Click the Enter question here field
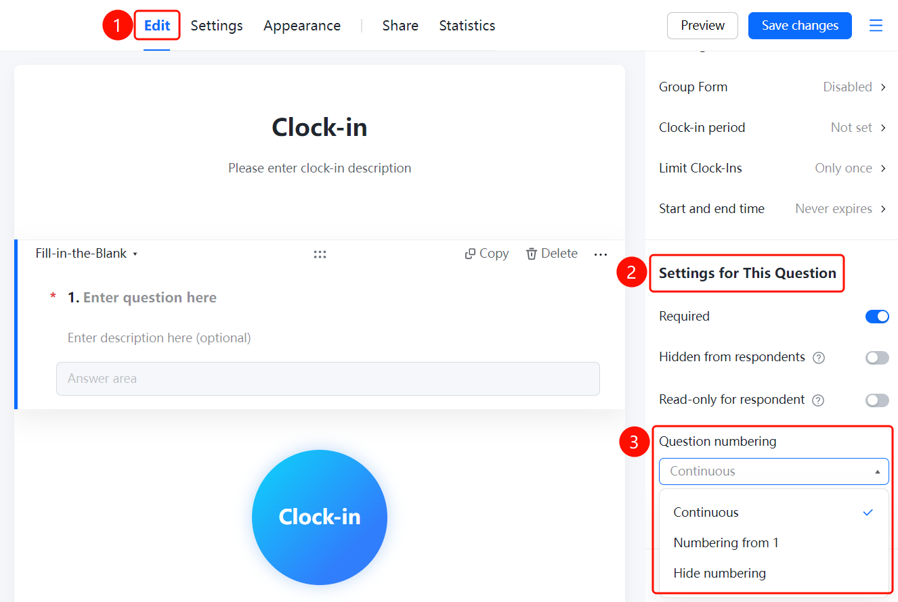 tap(150, 298)
